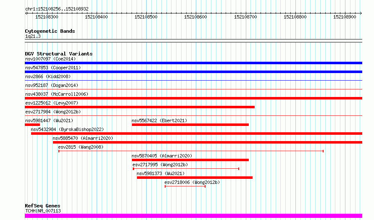Open the DGV Structural Variants track title
The width and height of the screenshot is (374, 220).
click(x=59, y=54)
